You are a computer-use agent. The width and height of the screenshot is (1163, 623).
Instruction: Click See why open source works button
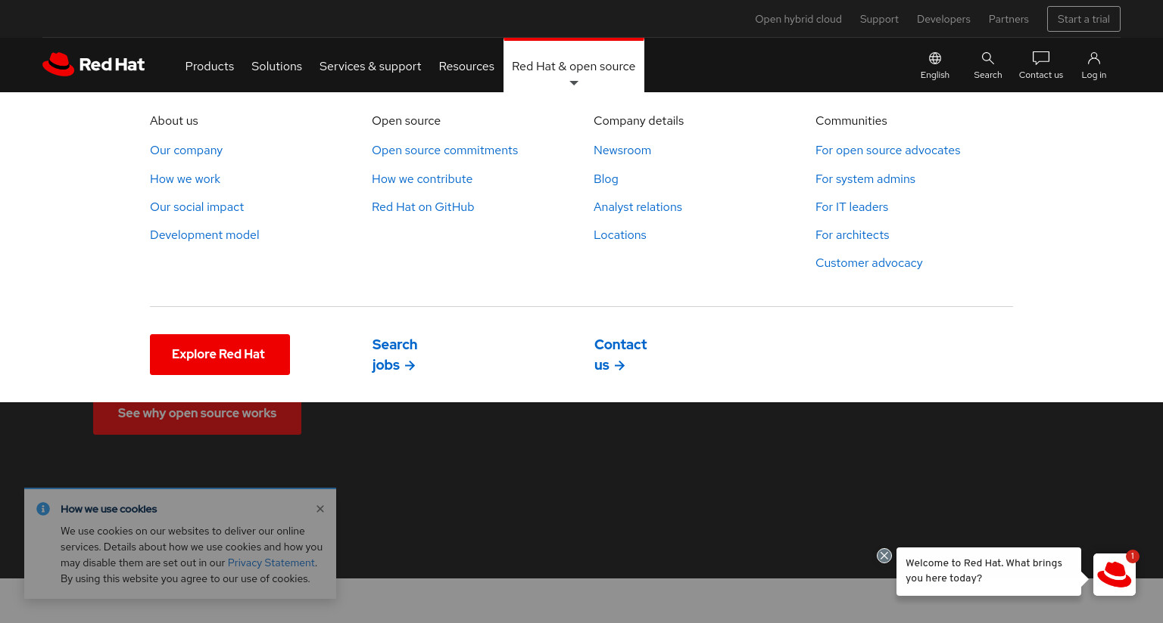[x=197, y=417]
